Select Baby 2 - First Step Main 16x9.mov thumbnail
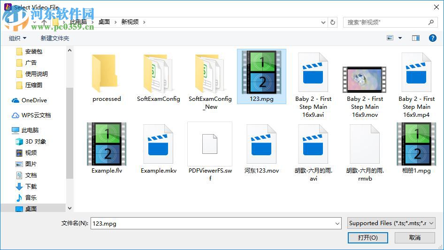 (x=364, y=80)
